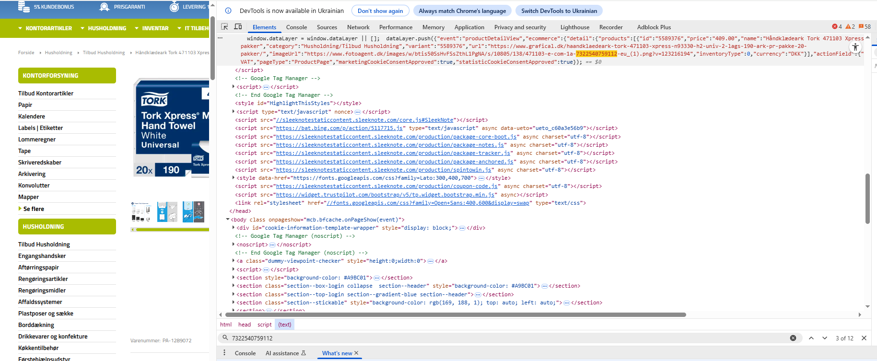Open the package-tracker.js src link
The image size is (877, 361).
[x=393, y=153]
